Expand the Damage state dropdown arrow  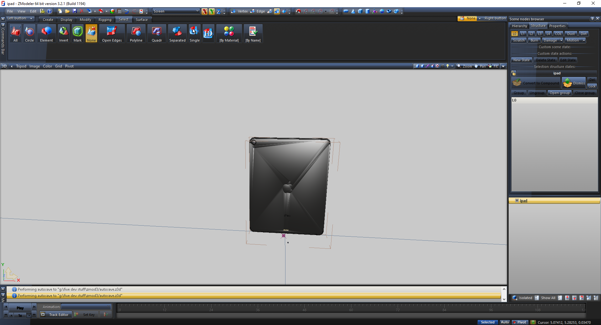[561, 40]
